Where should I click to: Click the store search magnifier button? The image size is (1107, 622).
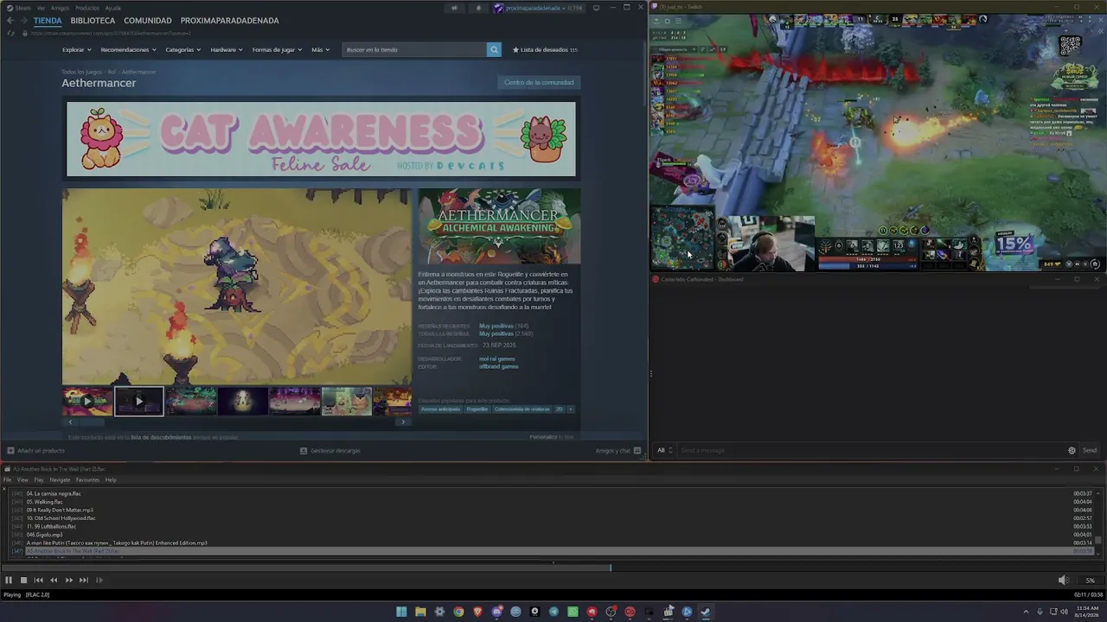(494, 49)
